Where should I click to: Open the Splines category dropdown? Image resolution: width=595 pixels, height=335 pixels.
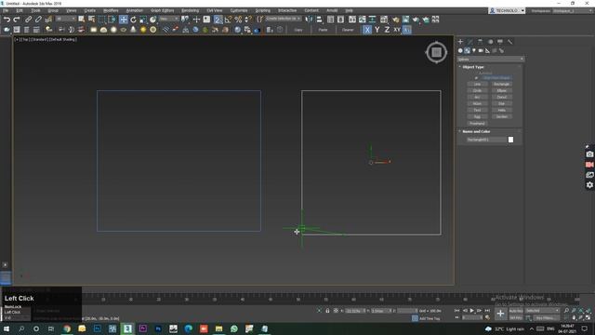click(490, 60)
